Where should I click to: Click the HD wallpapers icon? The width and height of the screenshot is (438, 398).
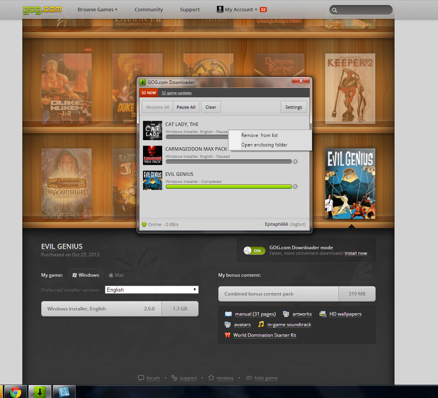(x=323, y=314)
